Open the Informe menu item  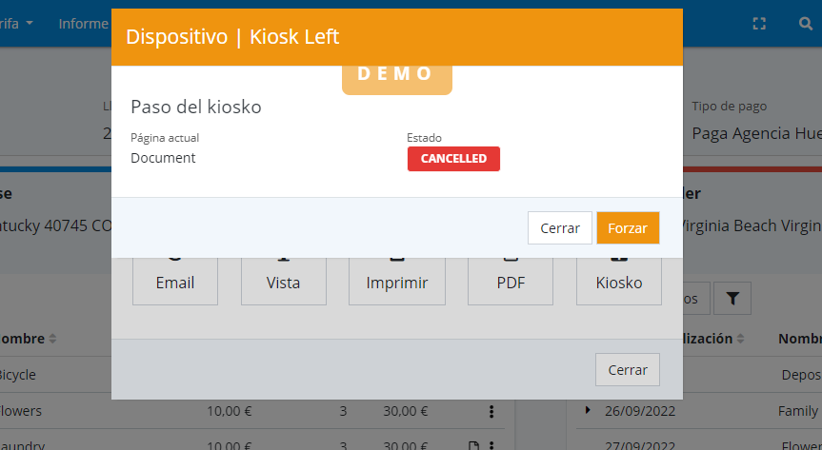(84, 23)
